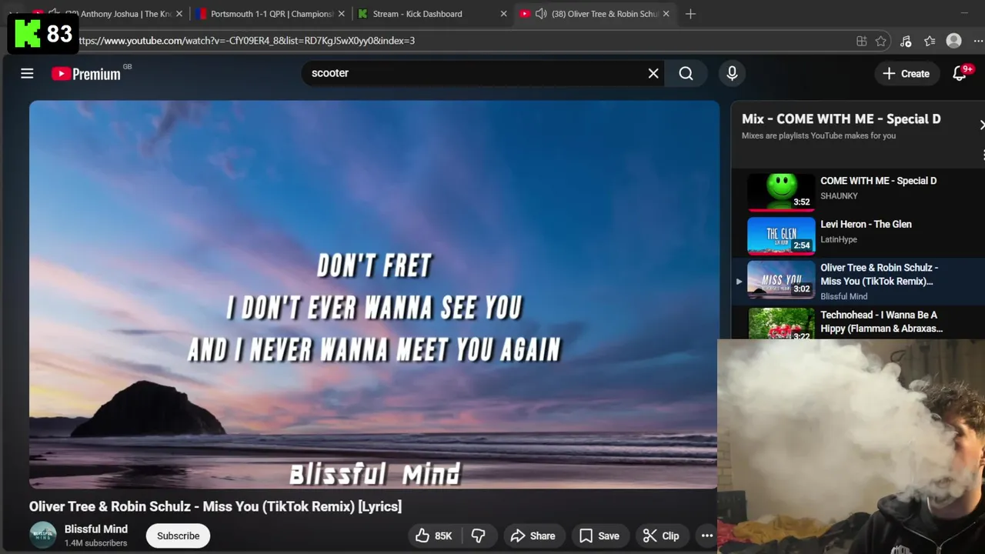Close the Portsmouth 1-1 QPR tab
The width and height of the screenshot is (985, 554).
[x=341, y=14]
